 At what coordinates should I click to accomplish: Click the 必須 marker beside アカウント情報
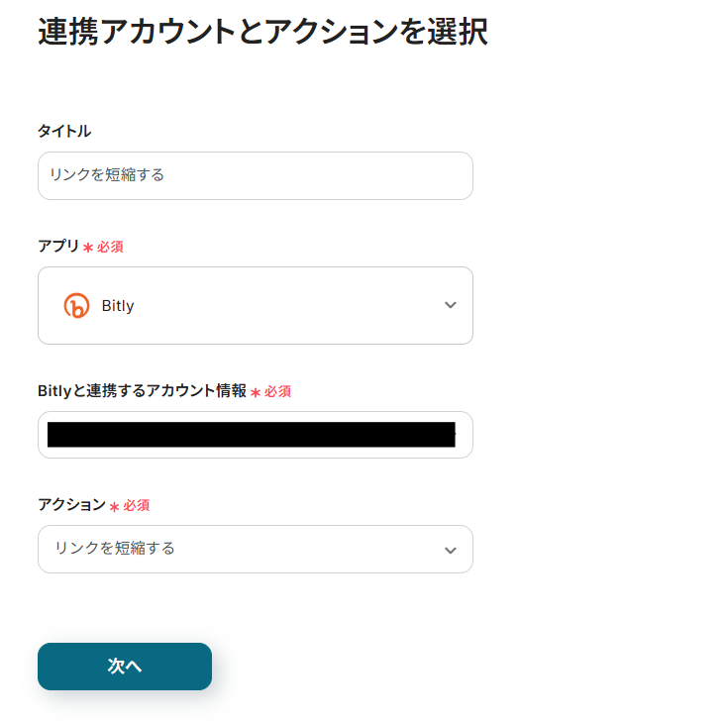pos(277,391)
